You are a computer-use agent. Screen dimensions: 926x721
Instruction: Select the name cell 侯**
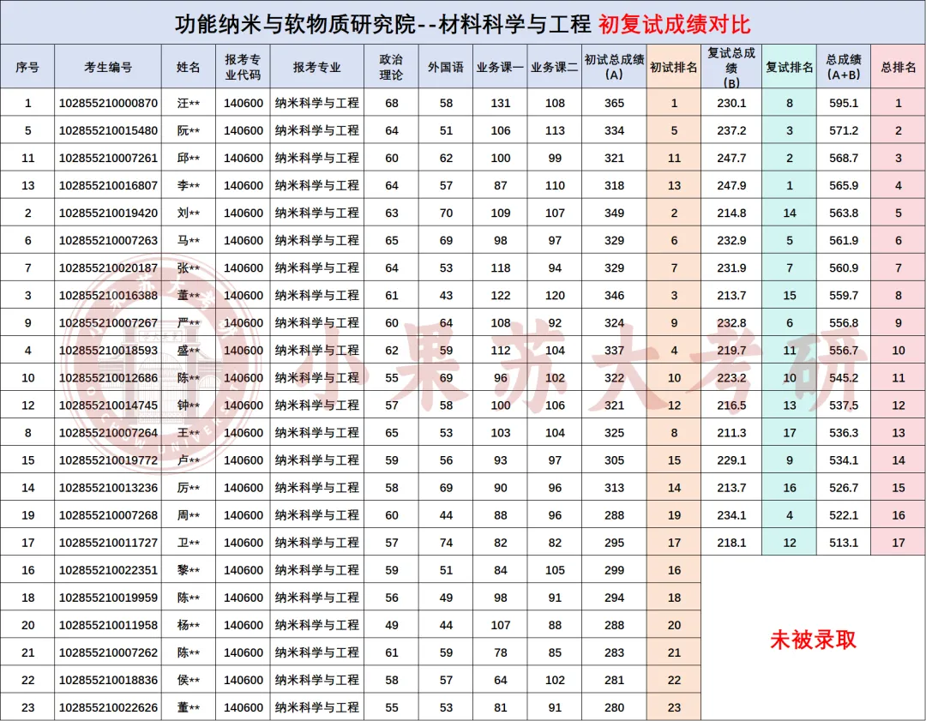click(189, 680)
